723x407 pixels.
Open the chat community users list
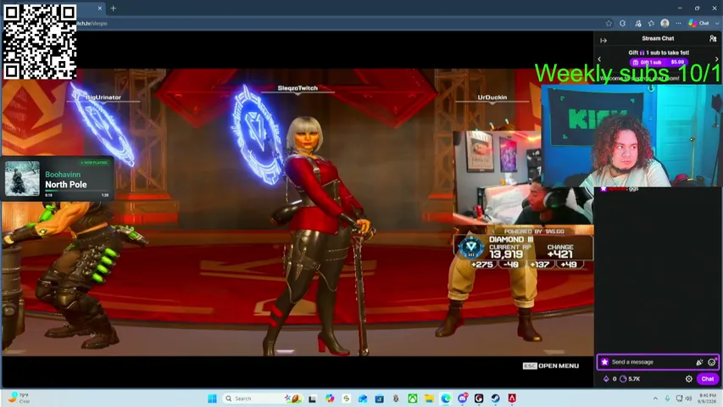713,39
